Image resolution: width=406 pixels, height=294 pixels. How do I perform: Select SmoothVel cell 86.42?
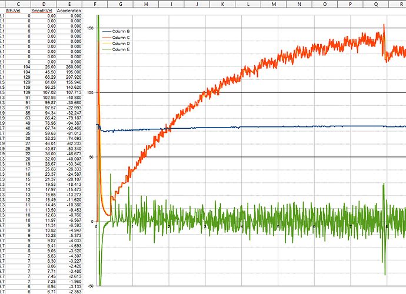pos(44,118)
